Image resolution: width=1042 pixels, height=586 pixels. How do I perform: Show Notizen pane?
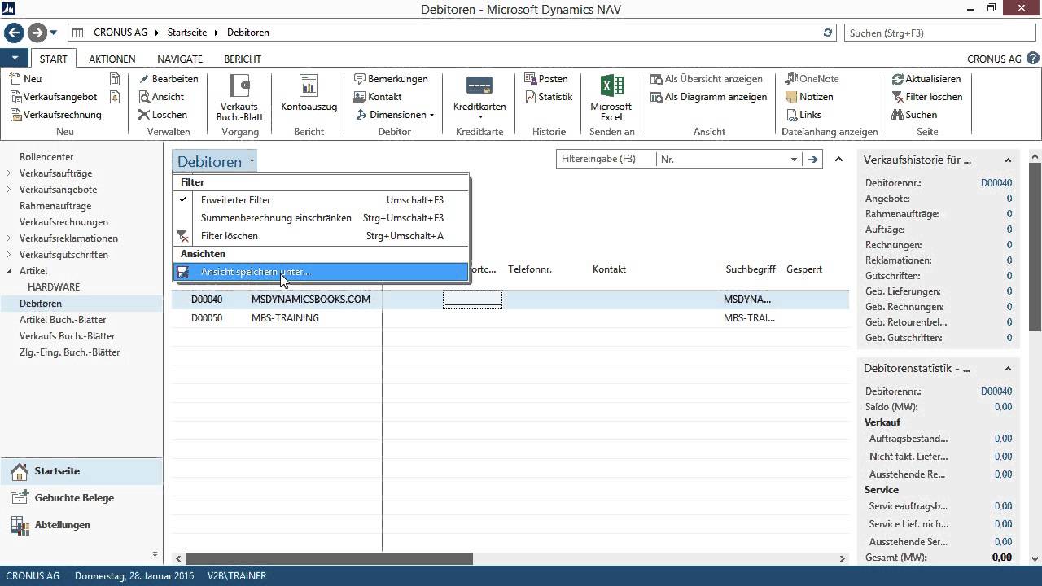[809, 97]
